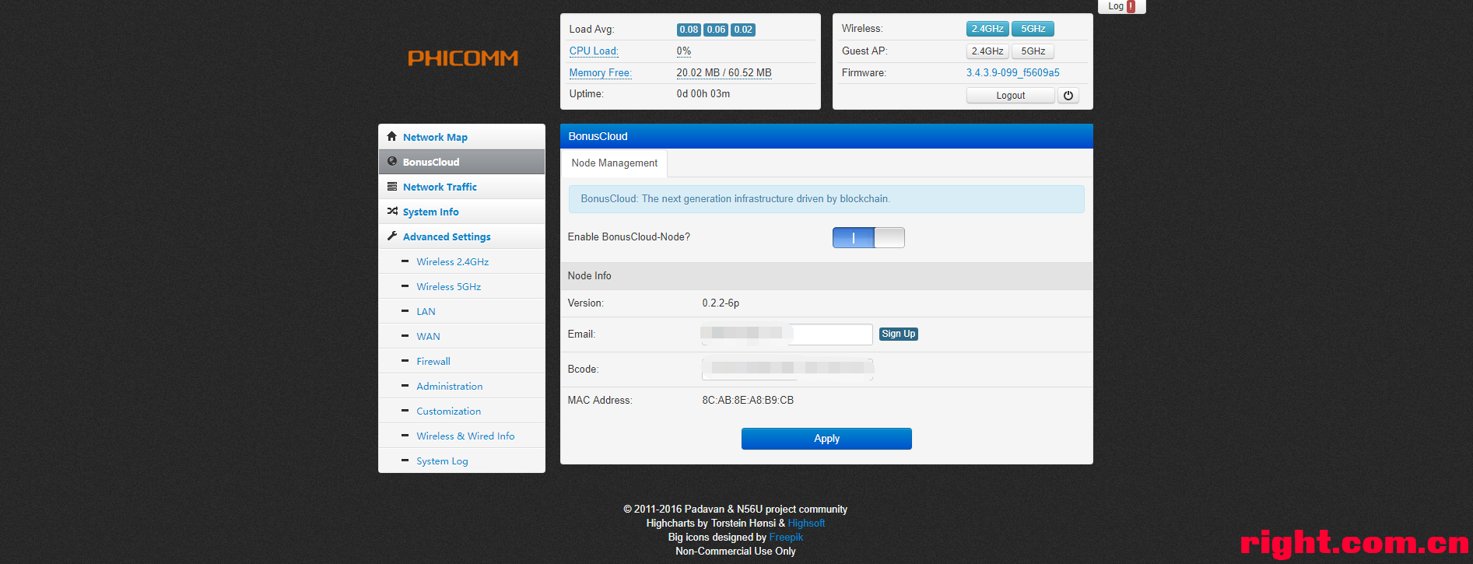Click the Email input field
This screenshot has width=1473, height=564.
pyautogui.click(x=787, y=335)
